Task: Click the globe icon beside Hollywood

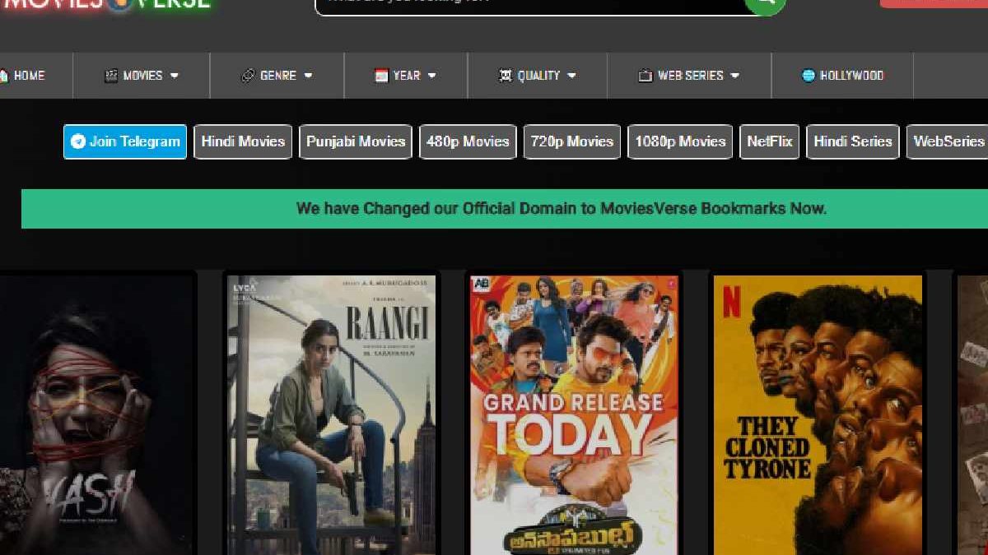Action: point(809,76)
